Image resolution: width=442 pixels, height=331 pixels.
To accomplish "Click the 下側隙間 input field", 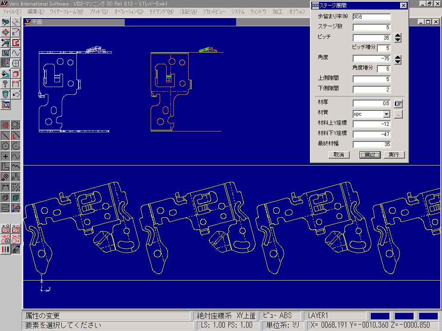I will click(372, 90).
